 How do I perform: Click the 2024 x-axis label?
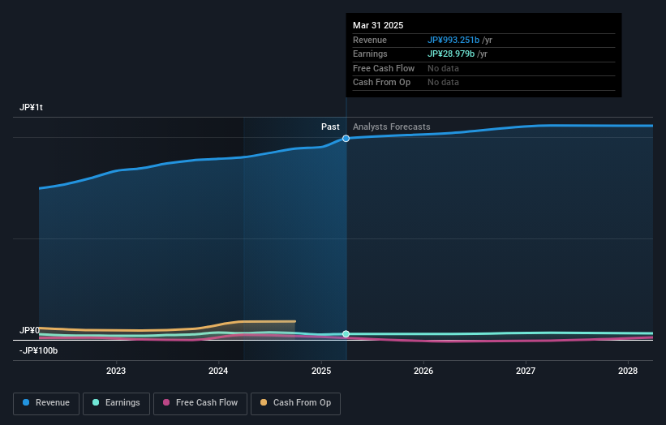pos(218,371)
